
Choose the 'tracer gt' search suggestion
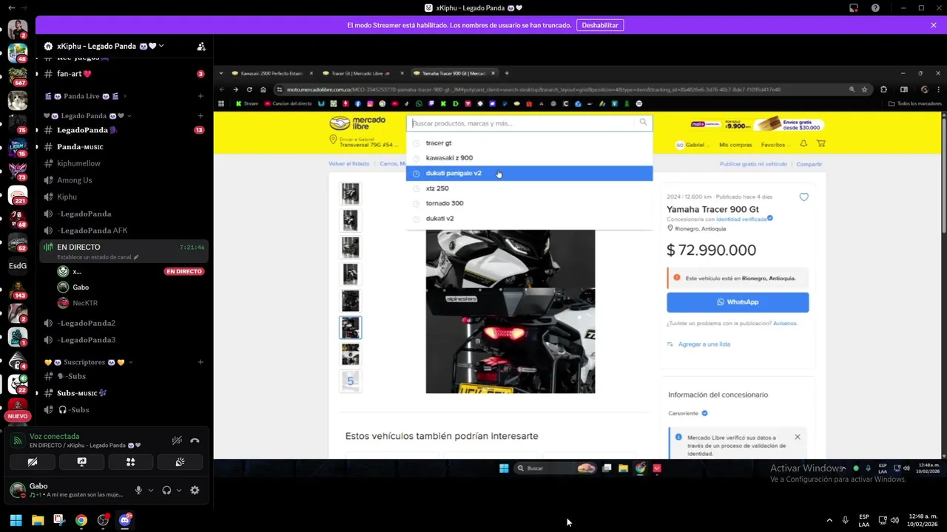pos(529,143)
